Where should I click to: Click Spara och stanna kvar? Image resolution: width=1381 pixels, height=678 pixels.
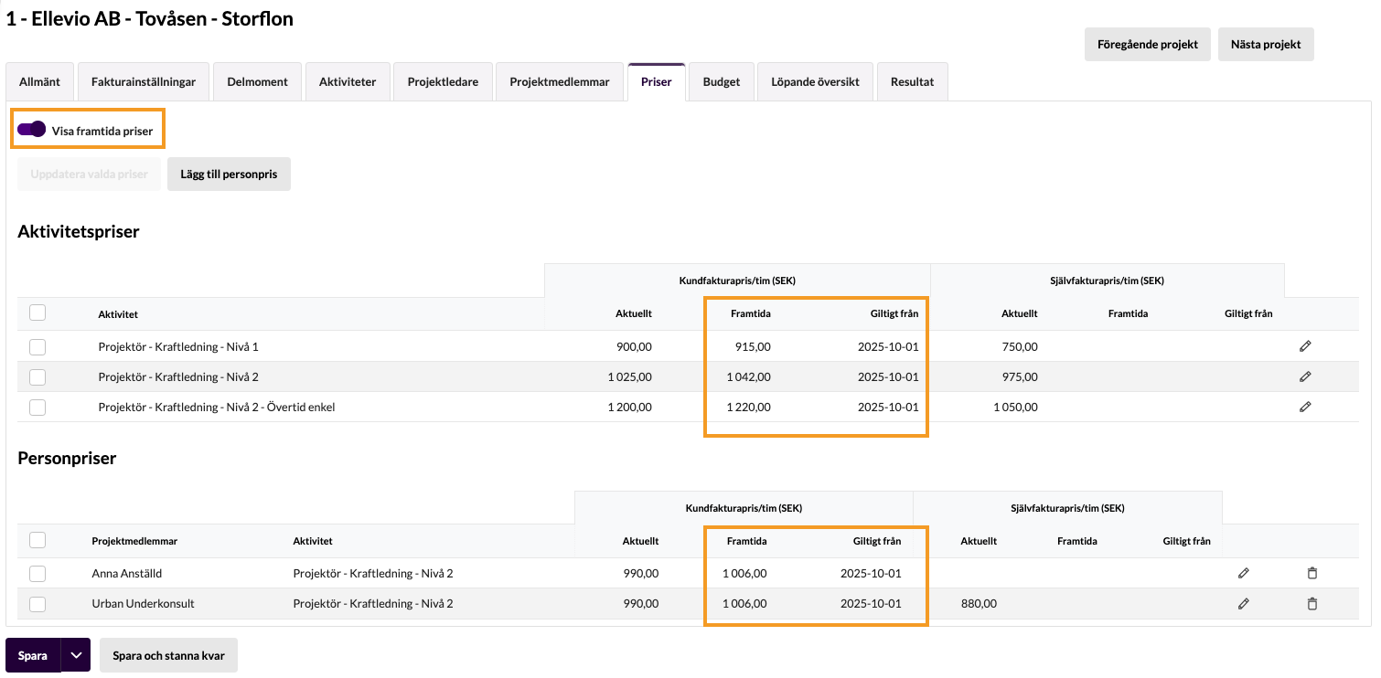[x=168, y=655]
